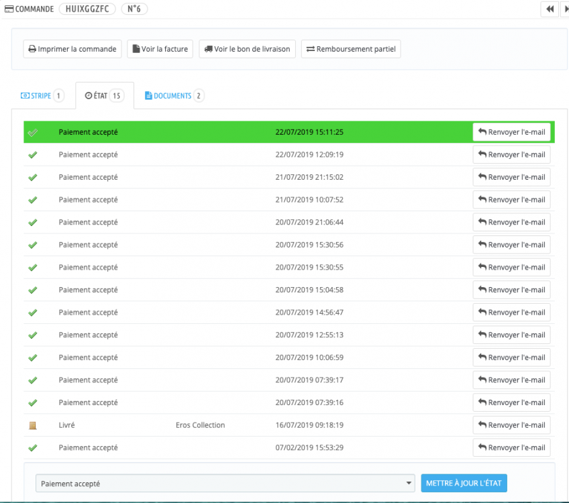Viewport: 569px width, 503px height.
Task: Resend e-mail for 22/07/2019 15:11:25 status
Action: [x=512, y=132]
